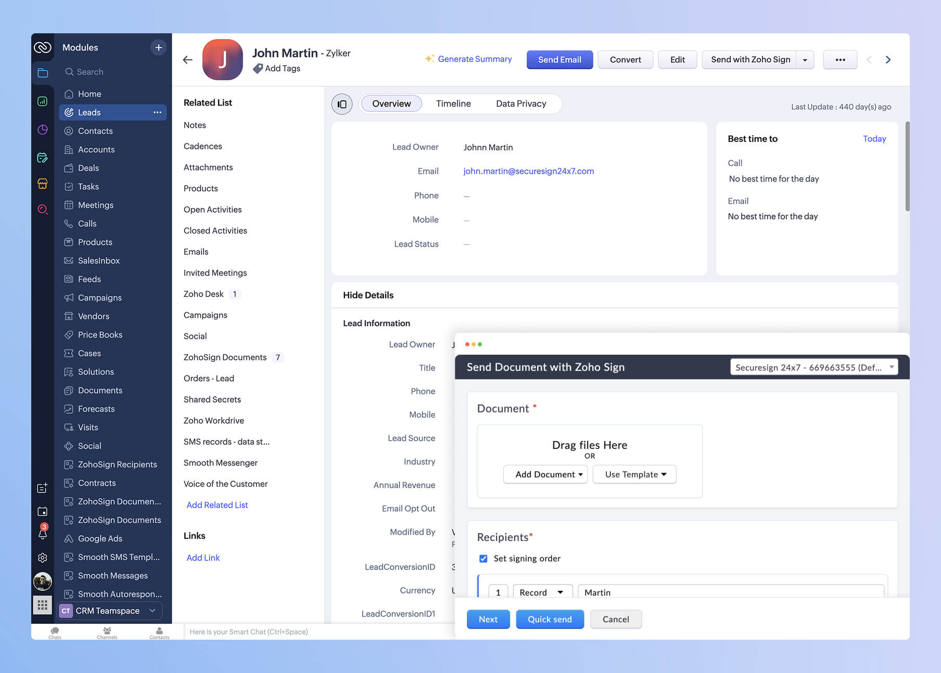
Task: Open the calendar icon in left rail
Action: click(x=43, y=511)
